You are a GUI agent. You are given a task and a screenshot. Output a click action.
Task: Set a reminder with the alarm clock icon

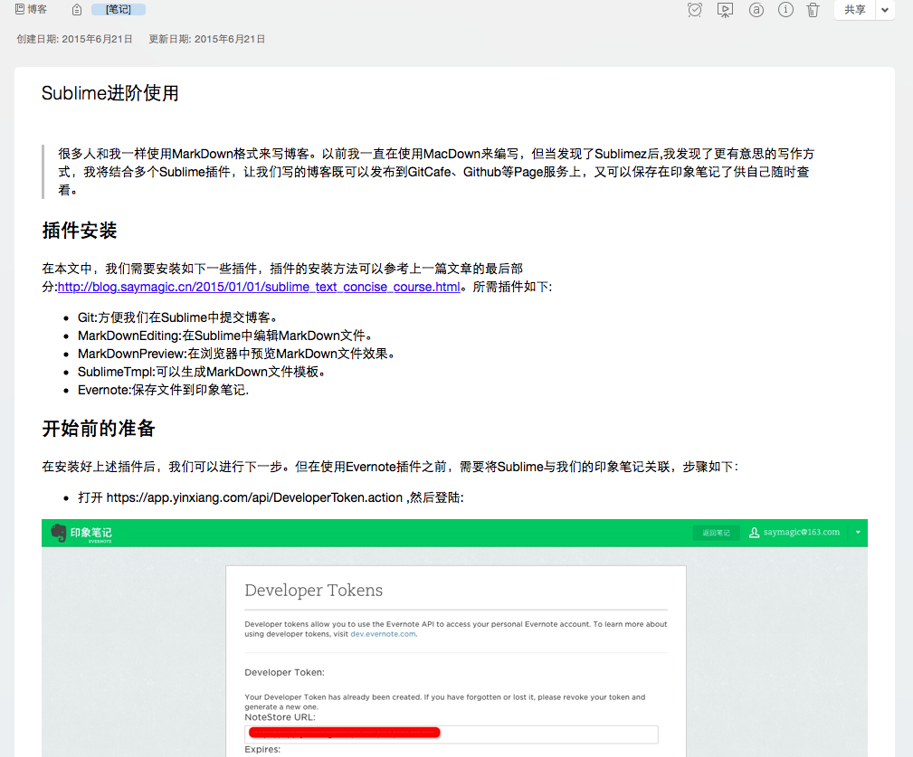[x=695, y=10]
